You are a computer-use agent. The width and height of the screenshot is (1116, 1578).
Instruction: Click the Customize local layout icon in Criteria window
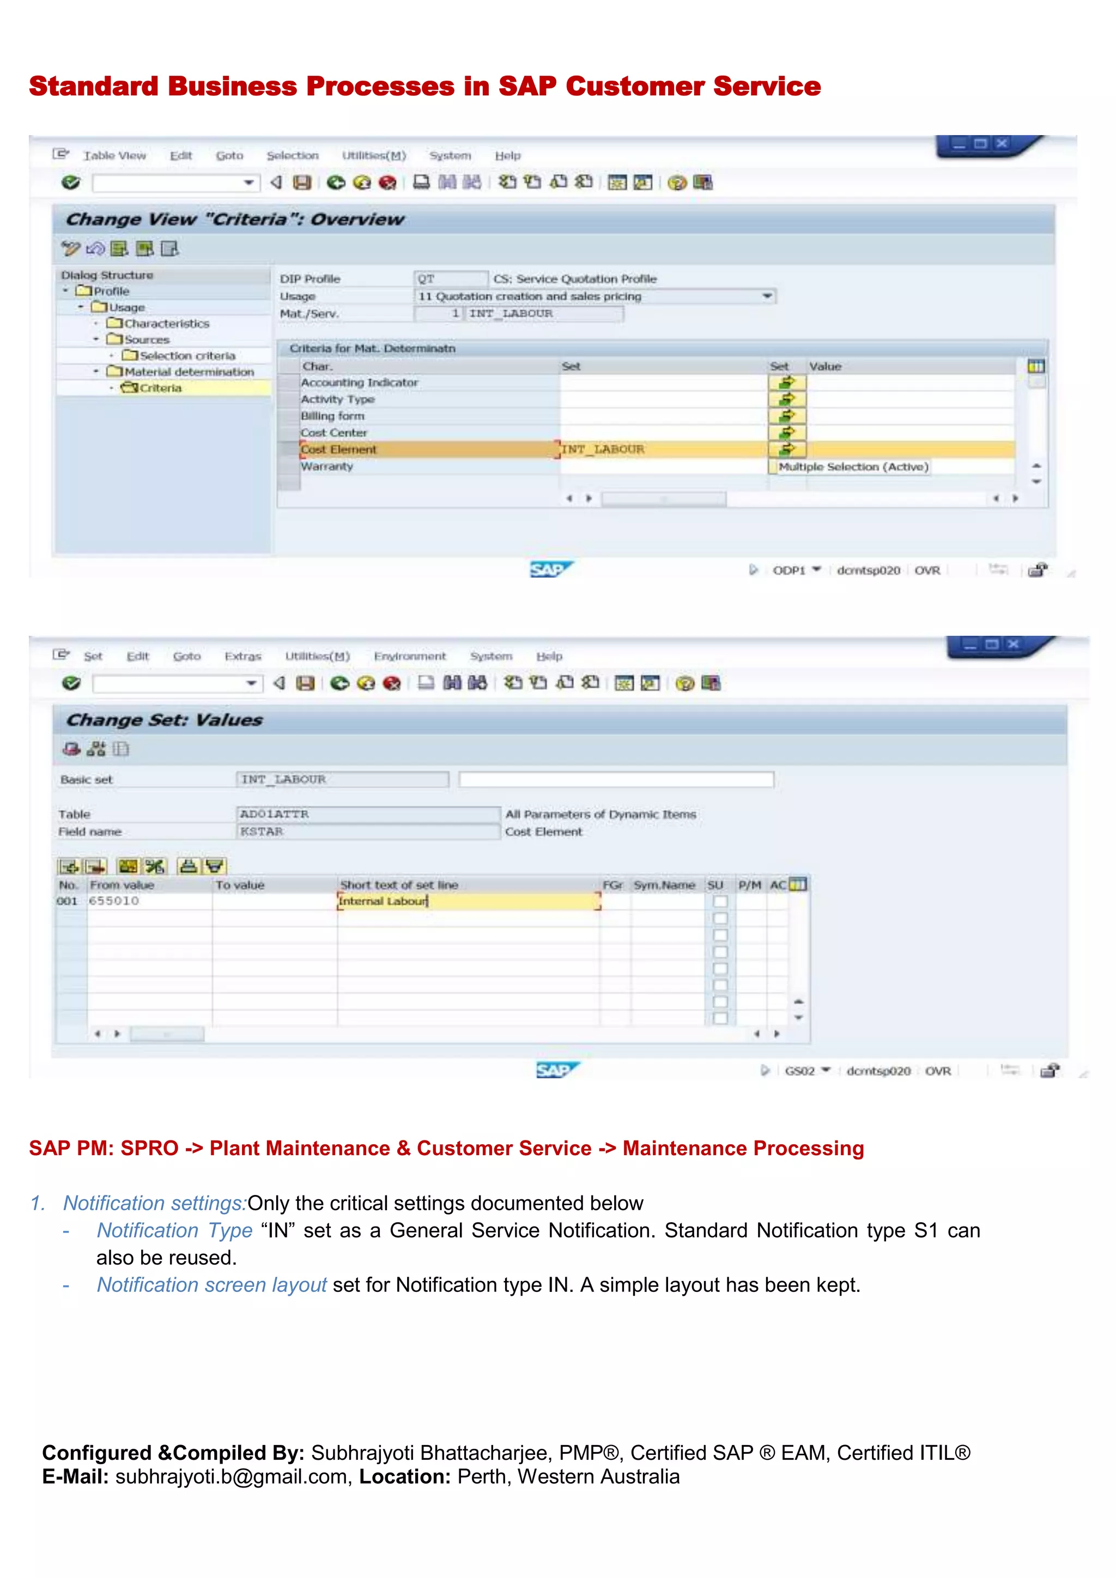(703, 182)
